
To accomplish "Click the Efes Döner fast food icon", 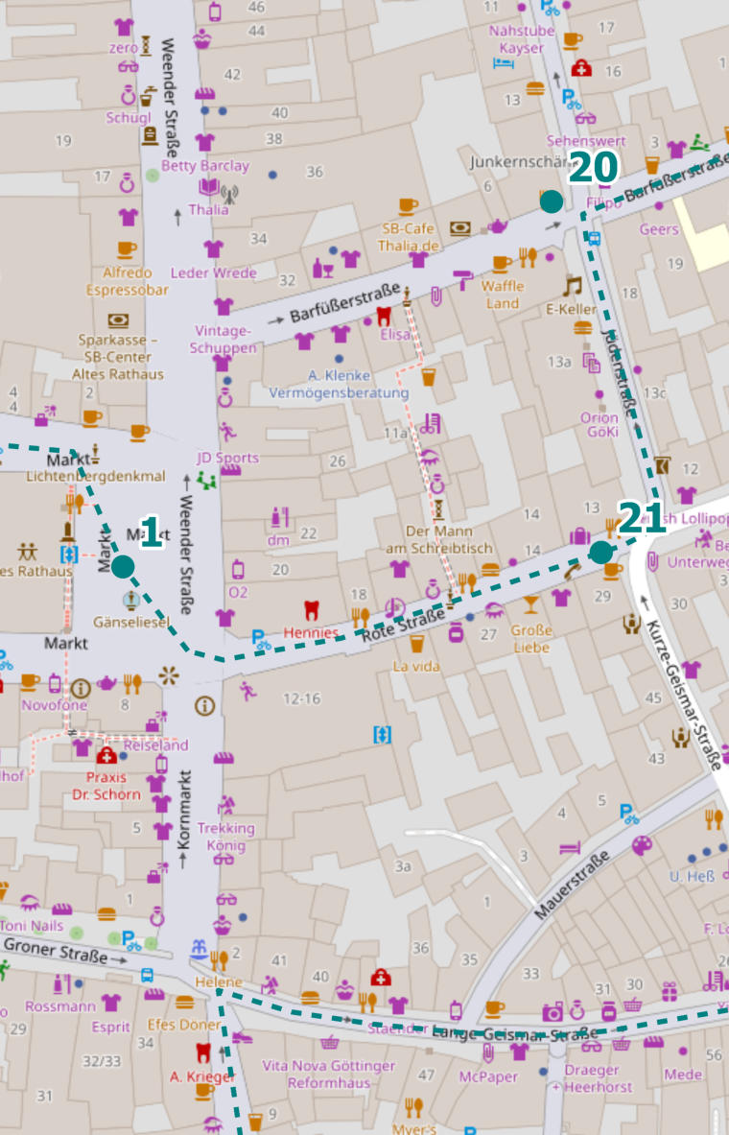I will 184,1002.
